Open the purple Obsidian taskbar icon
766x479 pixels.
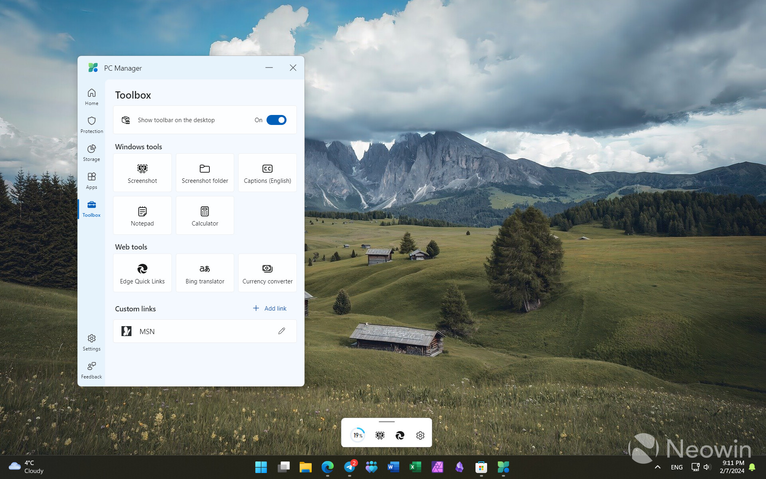[459, 467]
